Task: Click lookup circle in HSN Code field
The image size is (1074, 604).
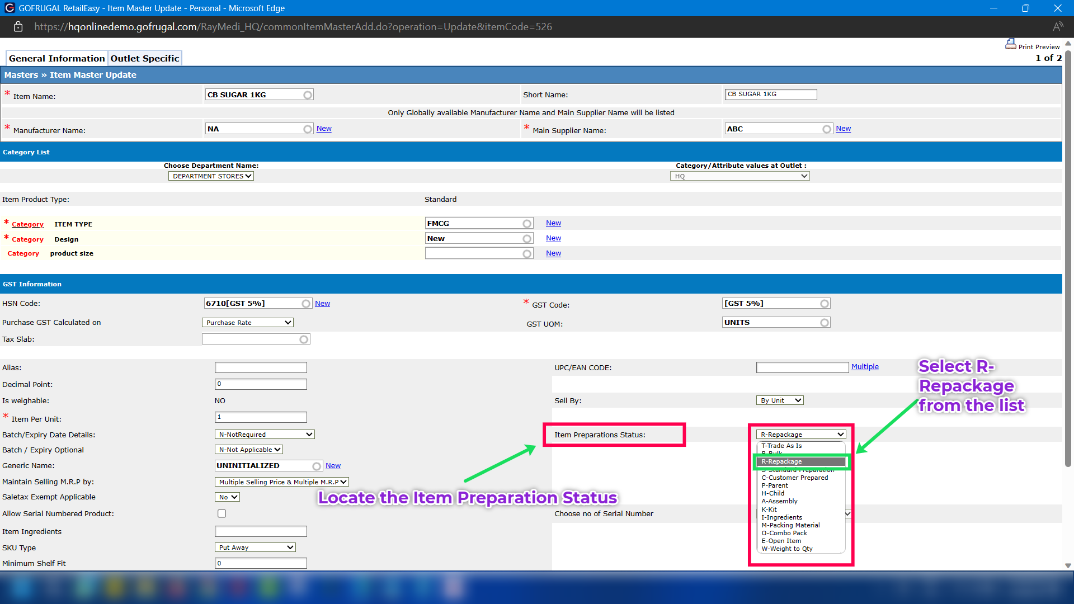Action: pyautogui.click(x=306, y=304)
